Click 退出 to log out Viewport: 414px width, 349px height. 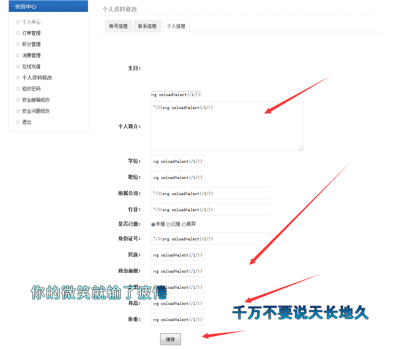point(26,122)
